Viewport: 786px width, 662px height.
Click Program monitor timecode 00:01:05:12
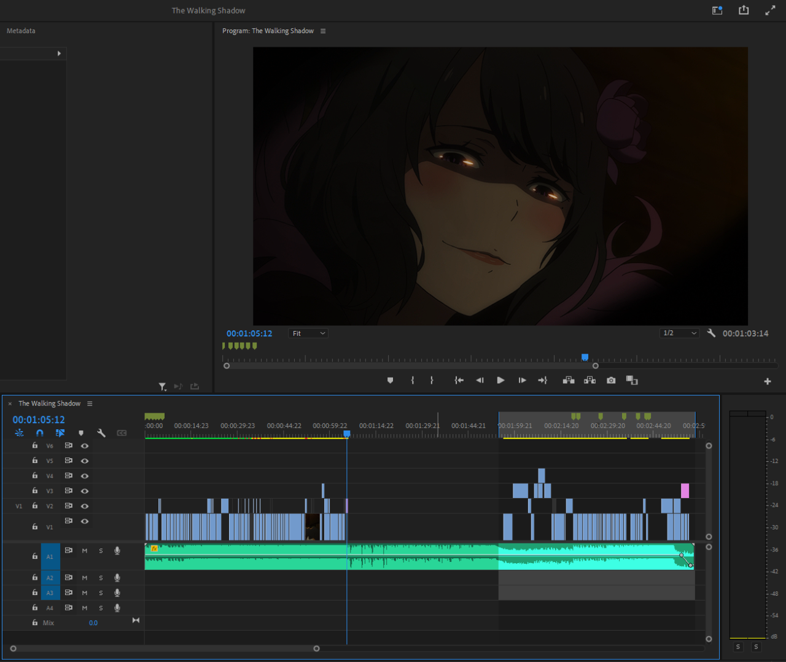[x=249, y=333]
